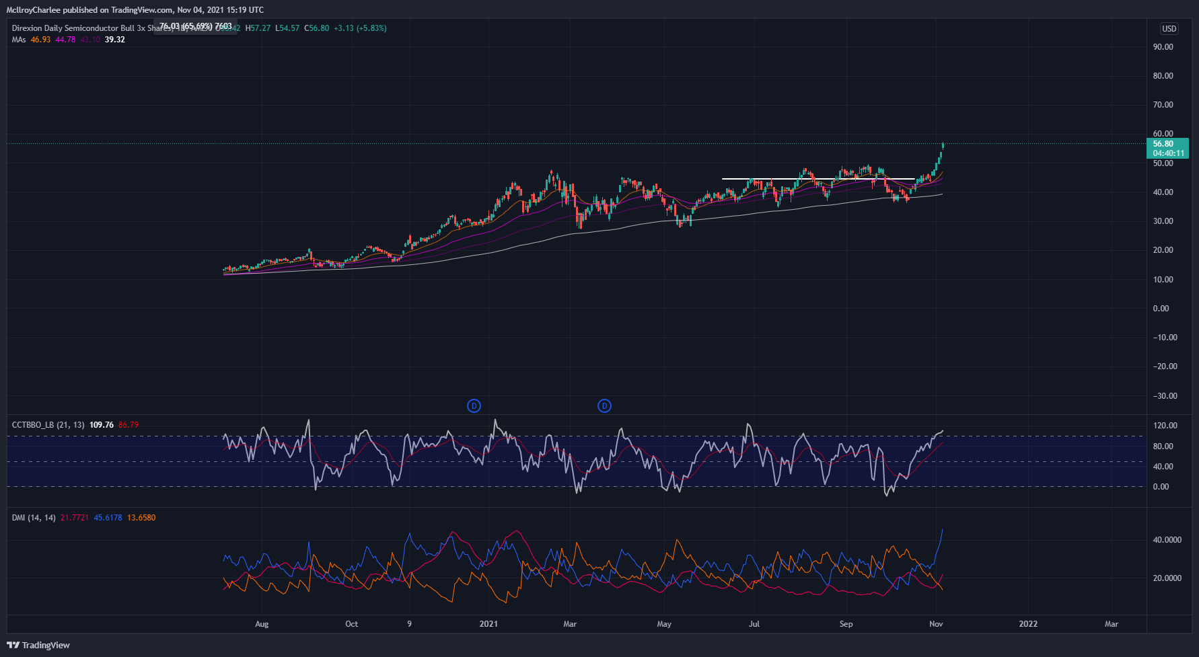Screen dimensions: 1199x657
Task: Click the 120.00 label on the CCTBBO scale
Action: coord(1165,426)
